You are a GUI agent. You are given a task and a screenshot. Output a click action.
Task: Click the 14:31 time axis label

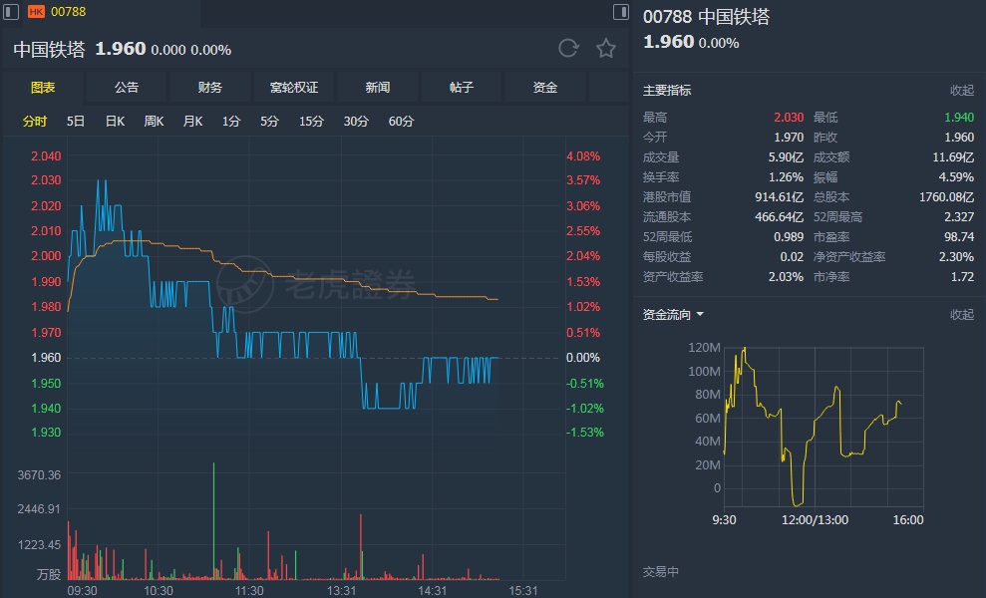(432, 590)
